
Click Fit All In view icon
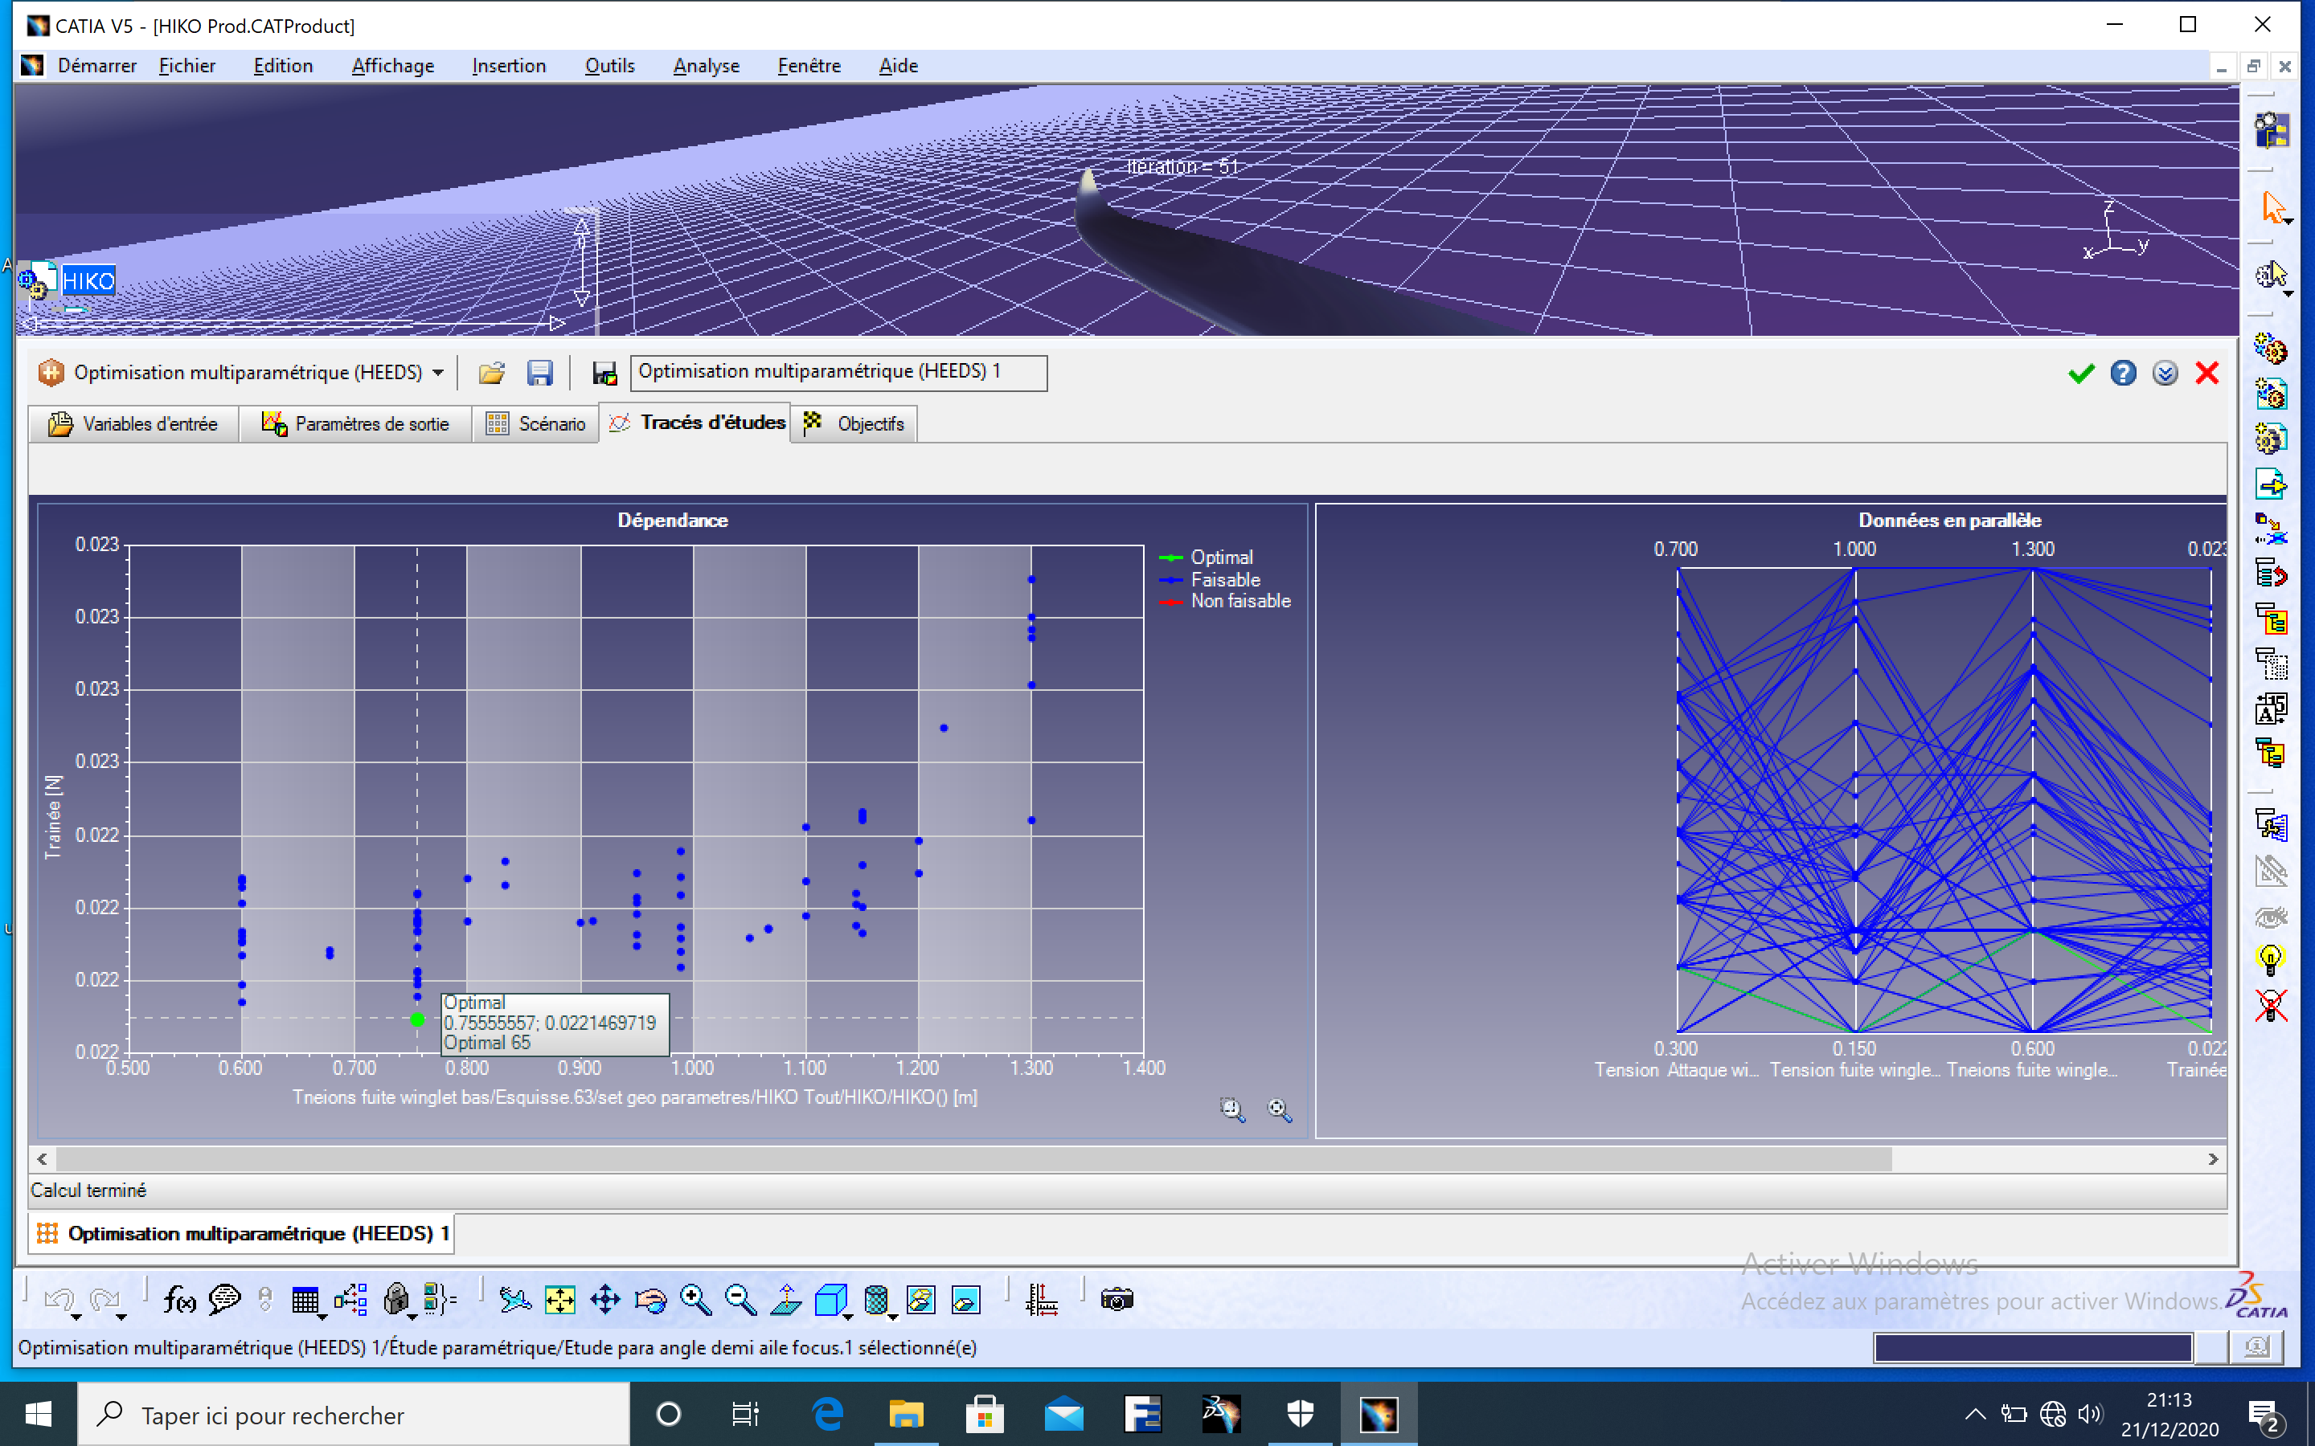click(x=559, y=1300)
